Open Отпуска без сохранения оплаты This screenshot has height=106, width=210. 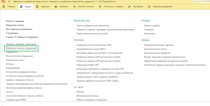22,72
